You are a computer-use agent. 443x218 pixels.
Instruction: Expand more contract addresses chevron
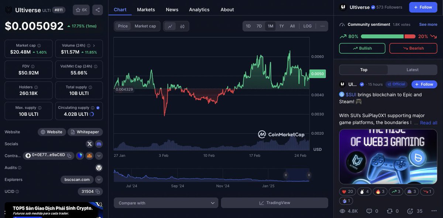(x=99, y=156)
